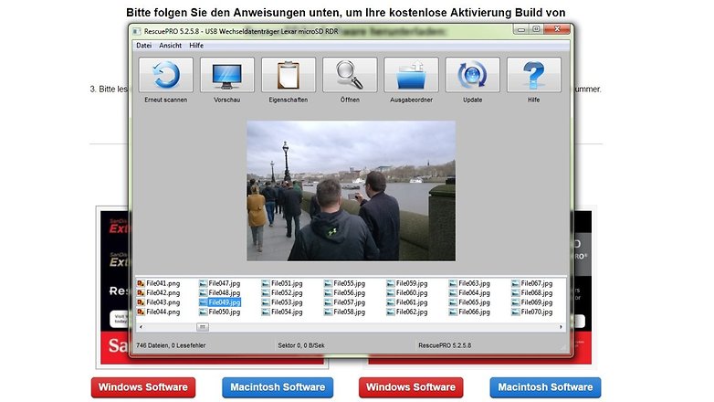Select File069.jpg in the file list
Image resolution: width=714 pixels, height=402 pixels.
coord(532,302)
